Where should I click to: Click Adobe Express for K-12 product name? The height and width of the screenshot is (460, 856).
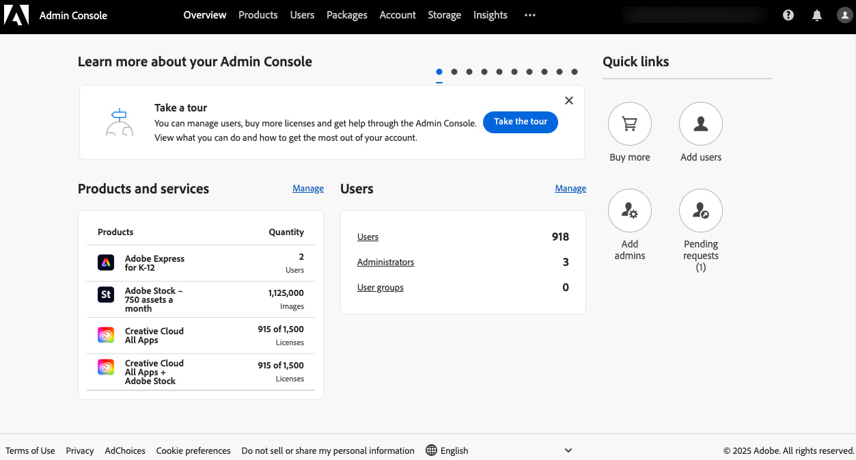pos(154,263)
